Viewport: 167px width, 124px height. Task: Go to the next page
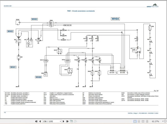point(63,121)
